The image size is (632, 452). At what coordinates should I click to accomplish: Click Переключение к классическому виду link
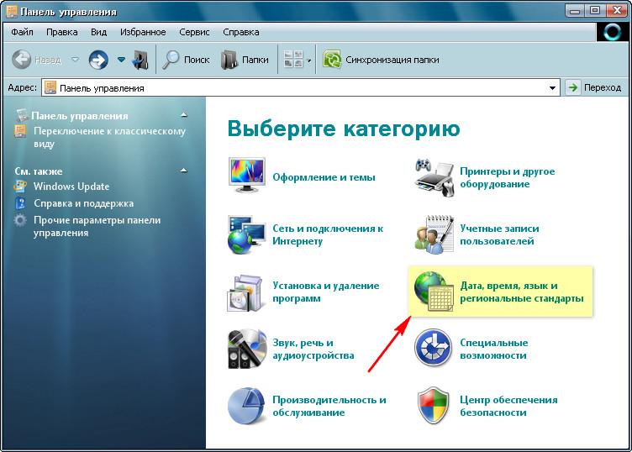[109, 138]
